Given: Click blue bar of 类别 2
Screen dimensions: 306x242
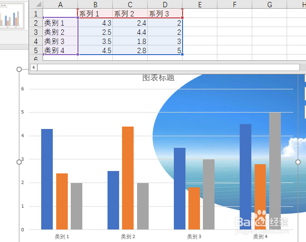Looking at the screenshot, I should [113, 200].
